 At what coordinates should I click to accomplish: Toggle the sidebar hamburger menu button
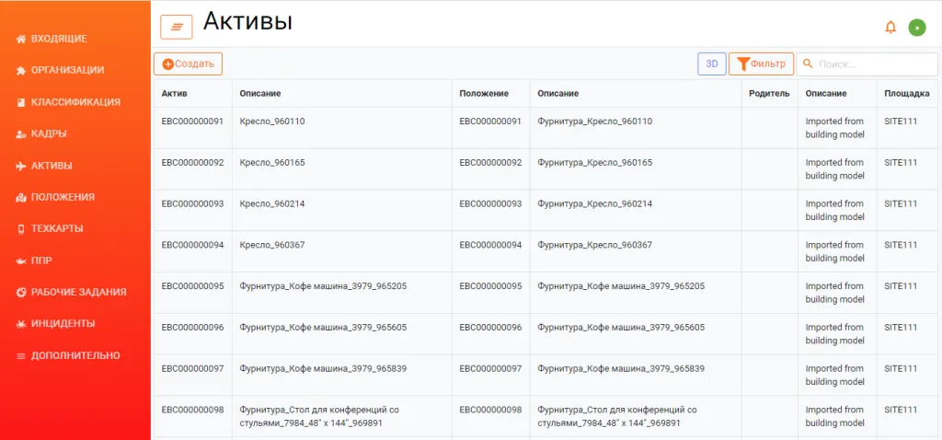point(176,28)
